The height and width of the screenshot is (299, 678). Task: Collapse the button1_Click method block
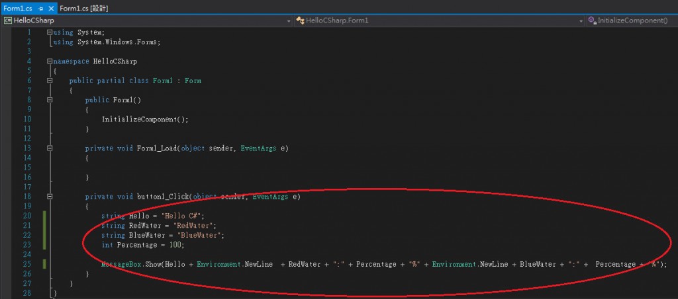50,197
